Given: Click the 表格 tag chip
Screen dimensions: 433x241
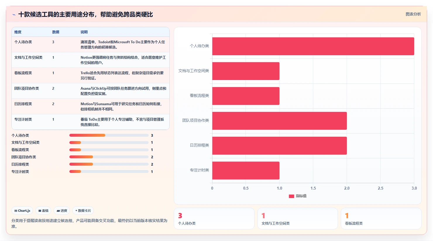Looking at the screenshot, I should 43,211.
